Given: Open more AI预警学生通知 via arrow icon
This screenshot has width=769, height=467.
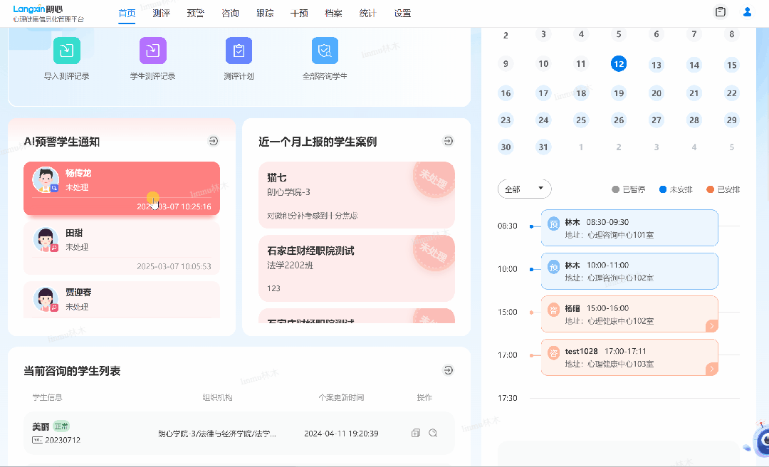Looking at the screenshot, I should [214, 141].
